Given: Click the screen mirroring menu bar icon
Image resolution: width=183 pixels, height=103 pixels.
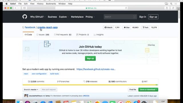Looking at the screenshot, I should click(166, 4).
